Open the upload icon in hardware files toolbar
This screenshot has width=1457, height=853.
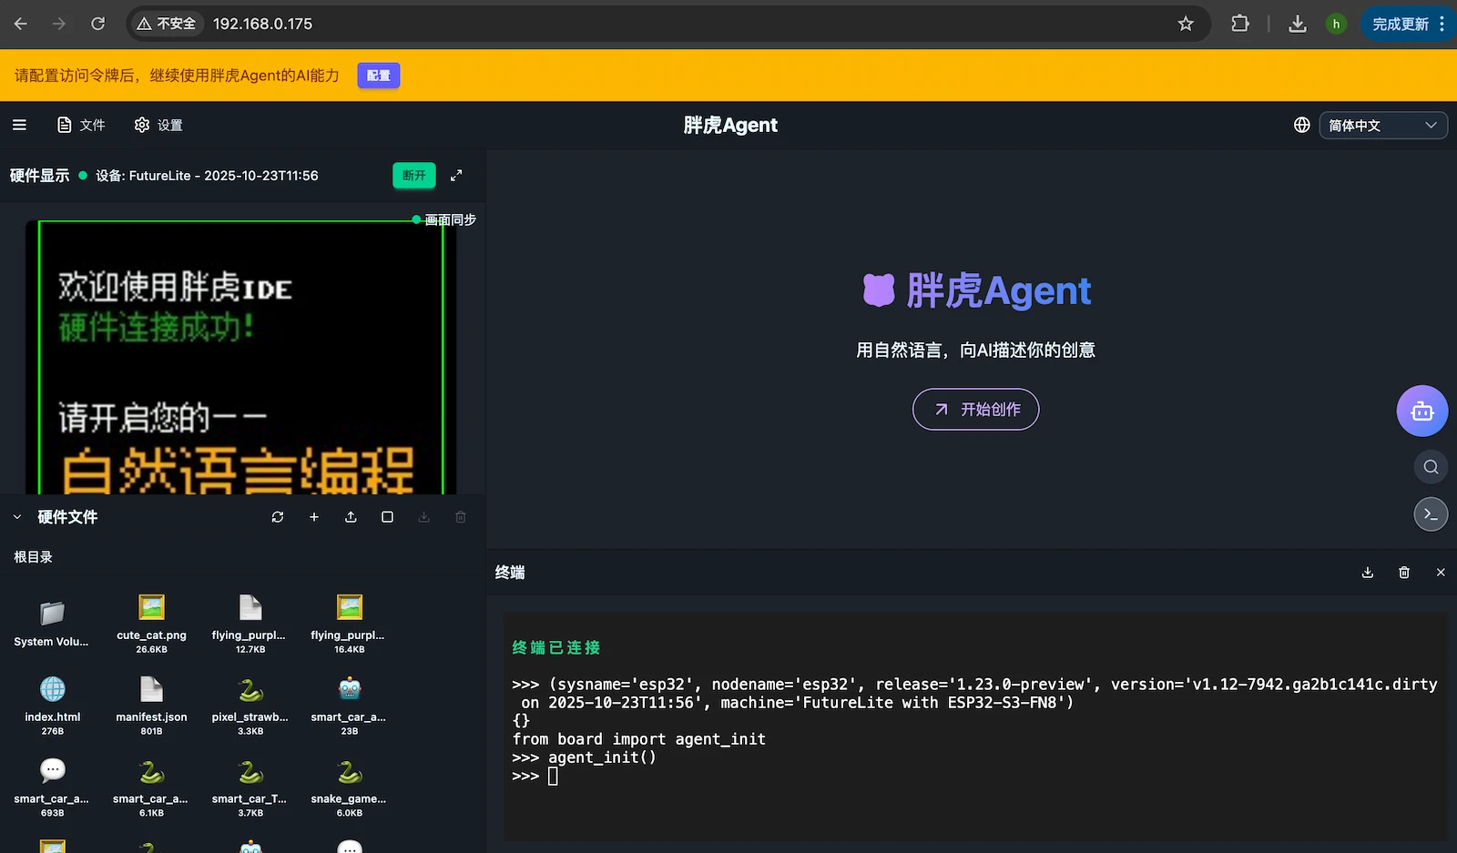pyautogui.click(x=351, y=516)
